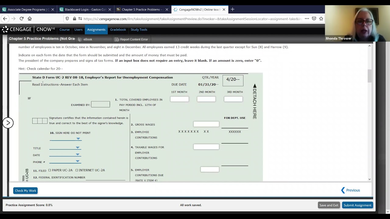Click the DUE DATE value 01/31/20--
Image resolution: width=390 pixels, height=219 pixels.
coord(208,85)
